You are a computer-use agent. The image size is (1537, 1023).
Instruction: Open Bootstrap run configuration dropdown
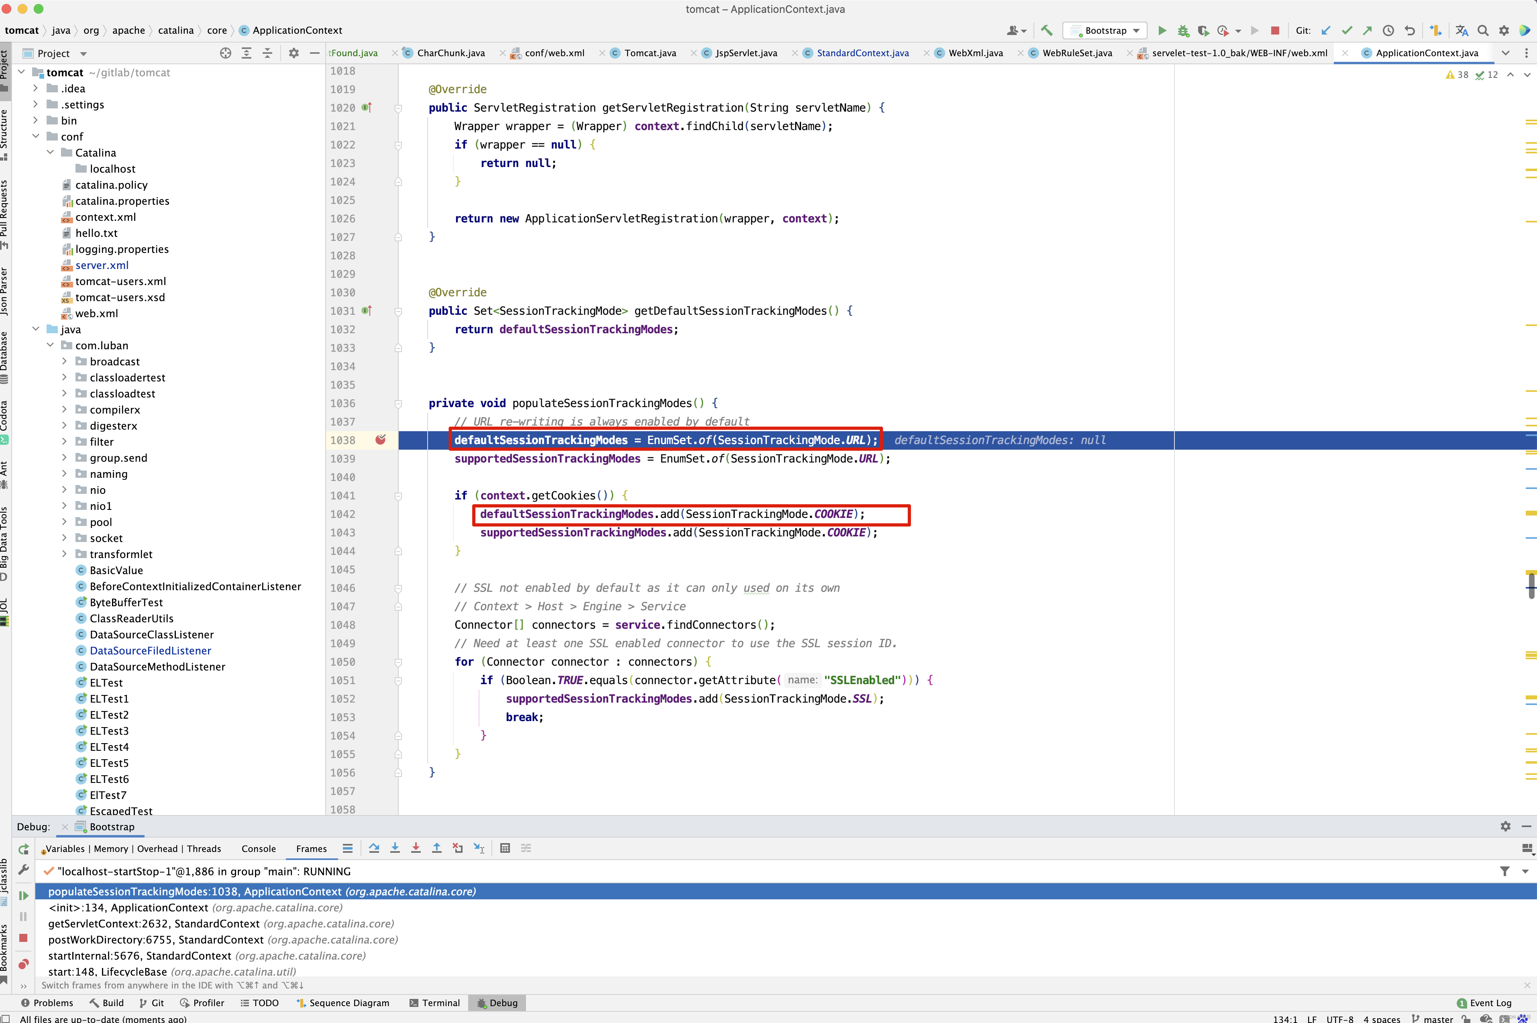point(1105,31)
